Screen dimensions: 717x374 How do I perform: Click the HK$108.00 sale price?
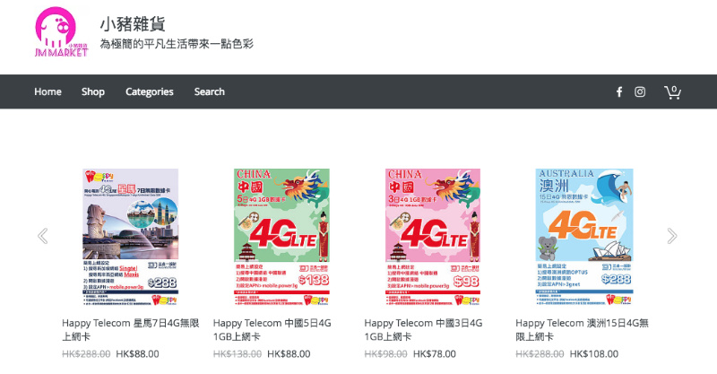point(594,354)
